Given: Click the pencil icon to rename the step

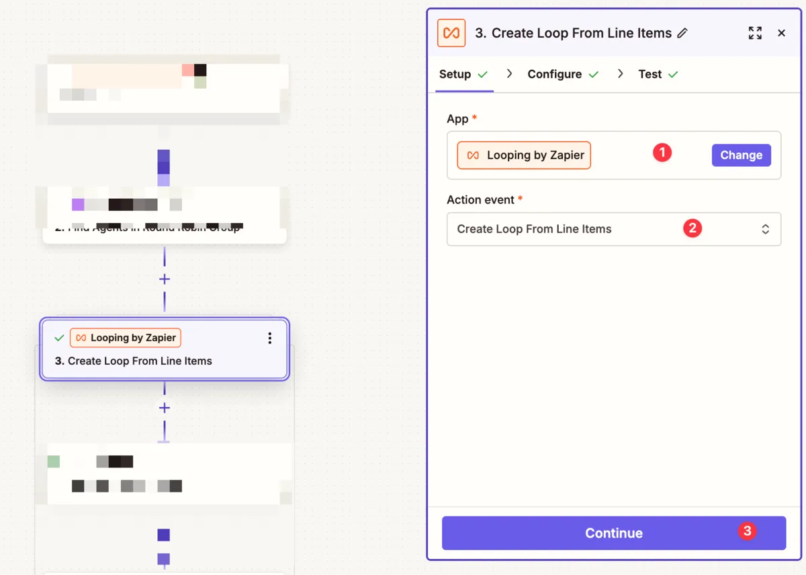Looking at the screenshot, I should tap(682, 33).
